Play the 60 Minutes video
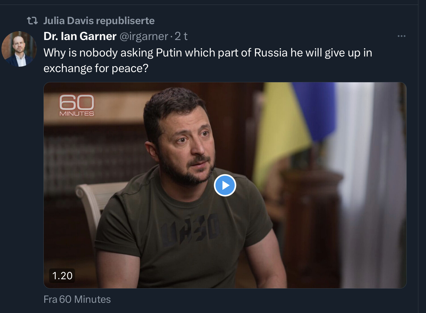Screen dimensions: 426x313 pos(225,185)
